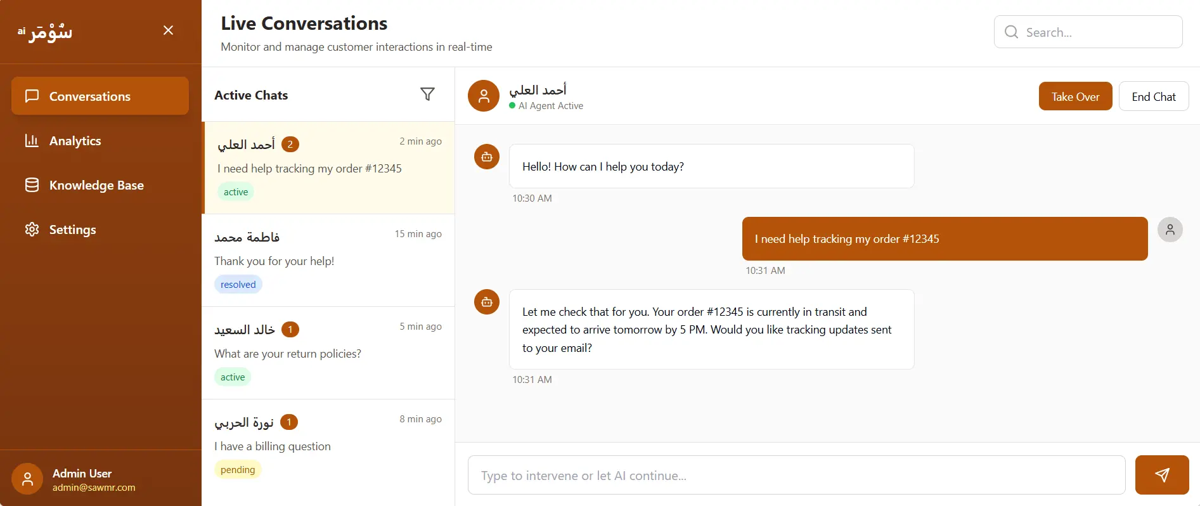The image size is (1200, 506).
Task: Select the Conversations icon in the sidebar
Action: [32, 96]
